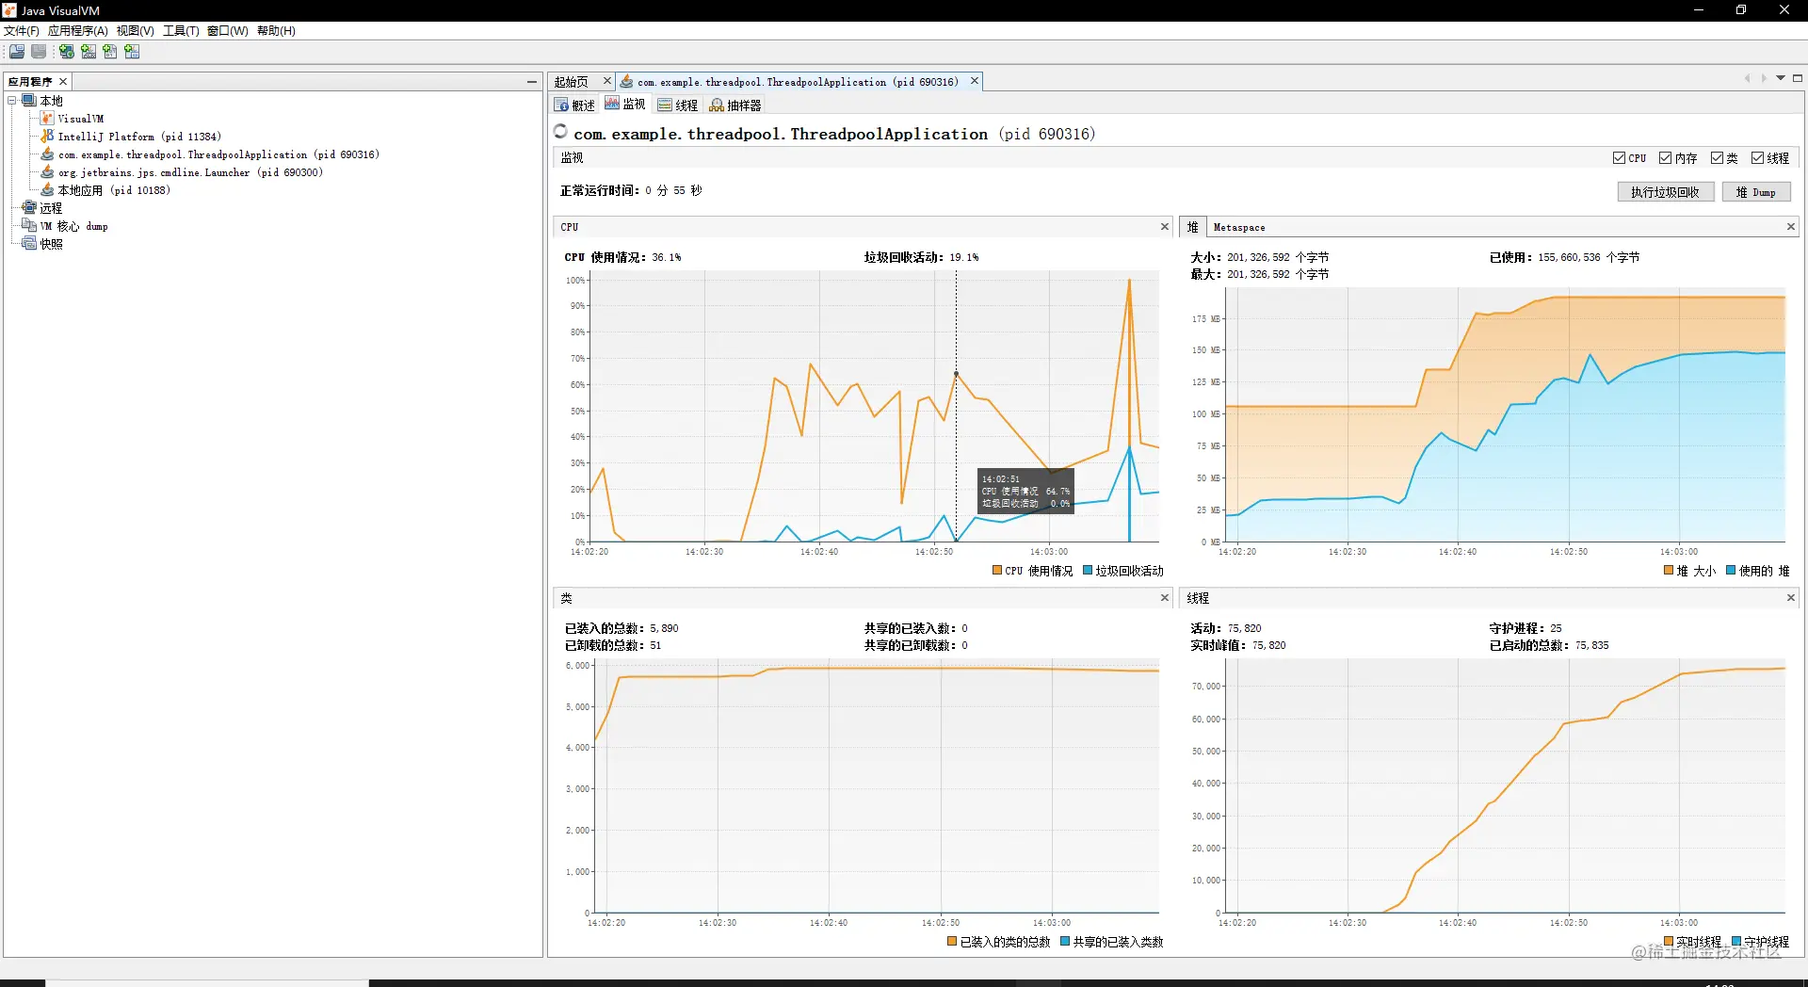Click the 快照 snapshots icon

[29, 244]
